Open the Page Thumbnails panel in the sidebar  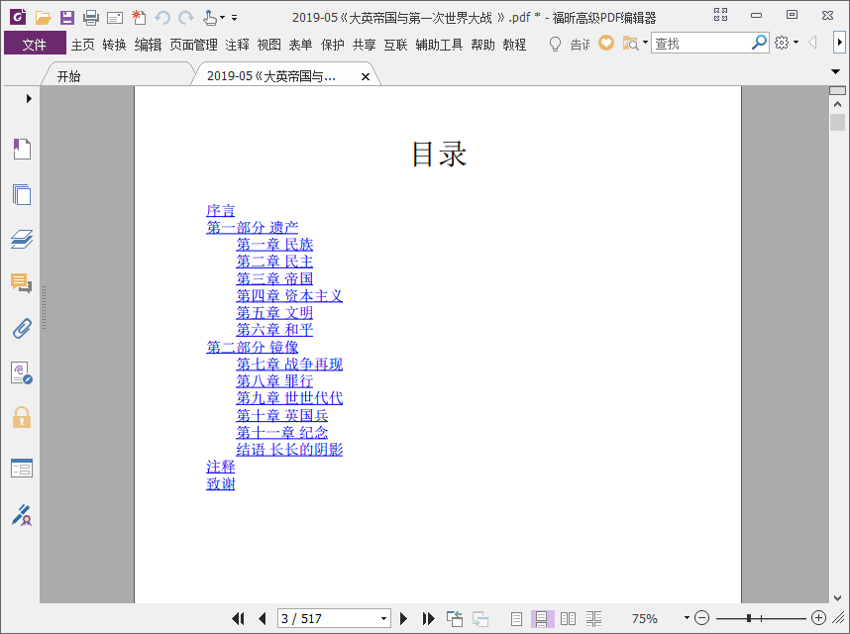click(x=22, y=194)
